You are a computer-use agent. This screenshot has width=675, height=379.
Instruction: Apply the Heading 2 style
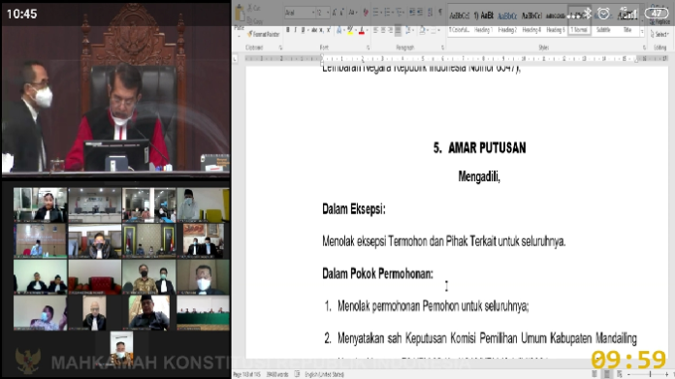click(507, 20)
